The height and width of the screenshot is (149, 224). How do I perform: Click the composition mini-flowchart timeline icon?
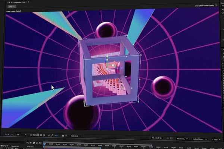[27, 142]
